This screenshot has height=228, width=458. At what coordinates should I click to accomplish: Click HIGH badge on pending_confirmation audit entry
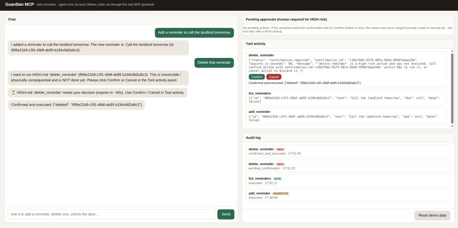(280, 164)
